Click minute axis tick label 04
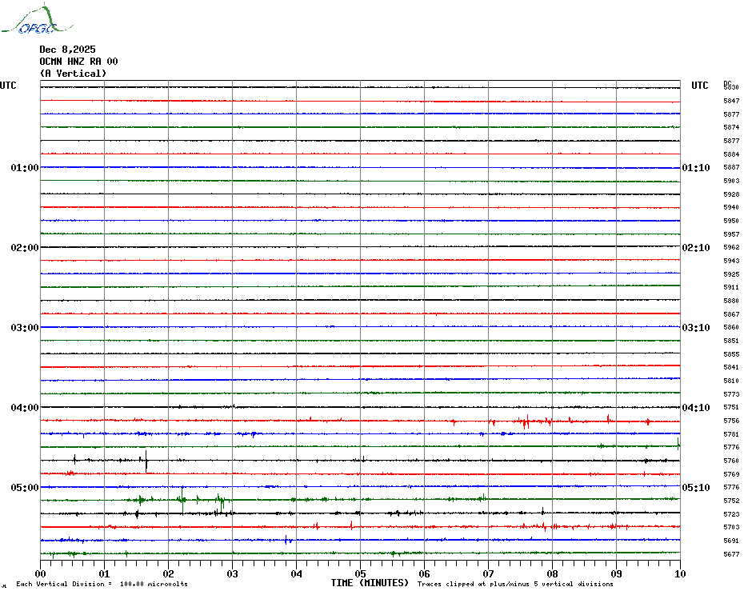This screenshot has height=595, width=744. point(296,573)
